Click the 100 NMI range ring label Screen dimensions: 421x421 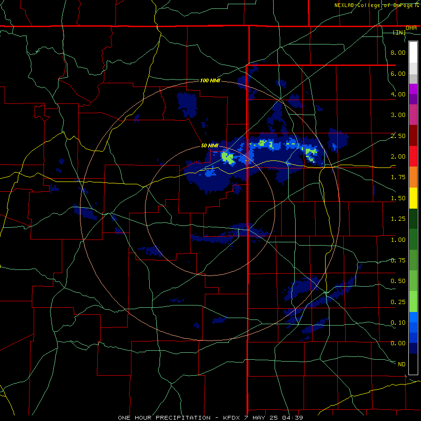[x=210, y=80]
